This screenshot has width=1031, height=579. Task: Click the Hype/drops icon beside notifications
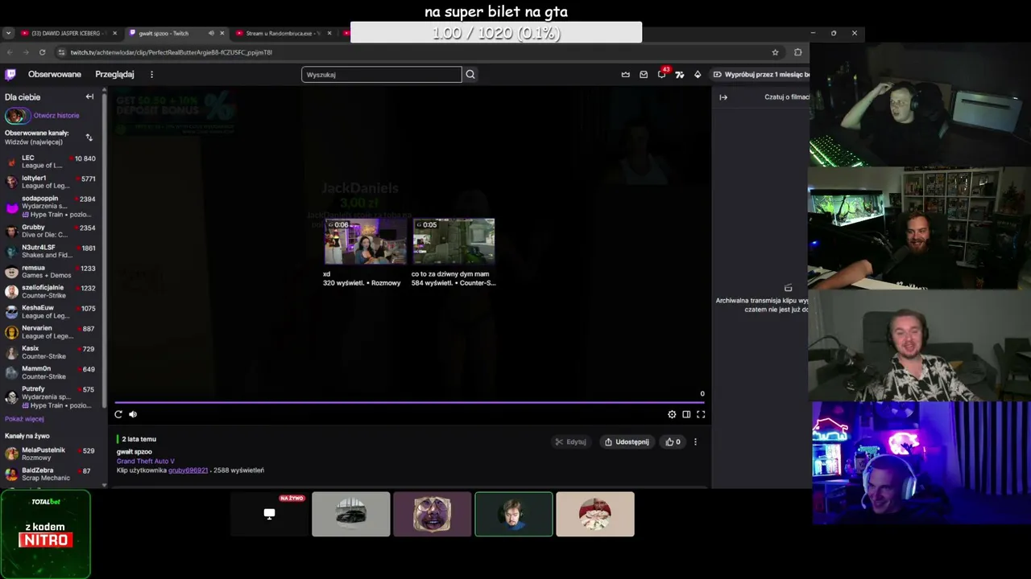tap(680, 75)
